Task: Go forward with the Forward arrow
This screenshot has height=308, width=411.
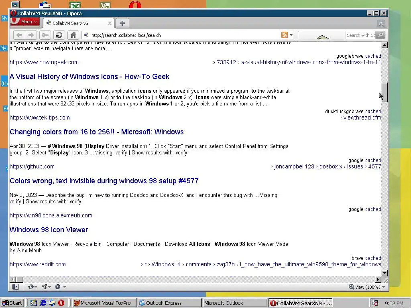Action: tap(31, 35)
